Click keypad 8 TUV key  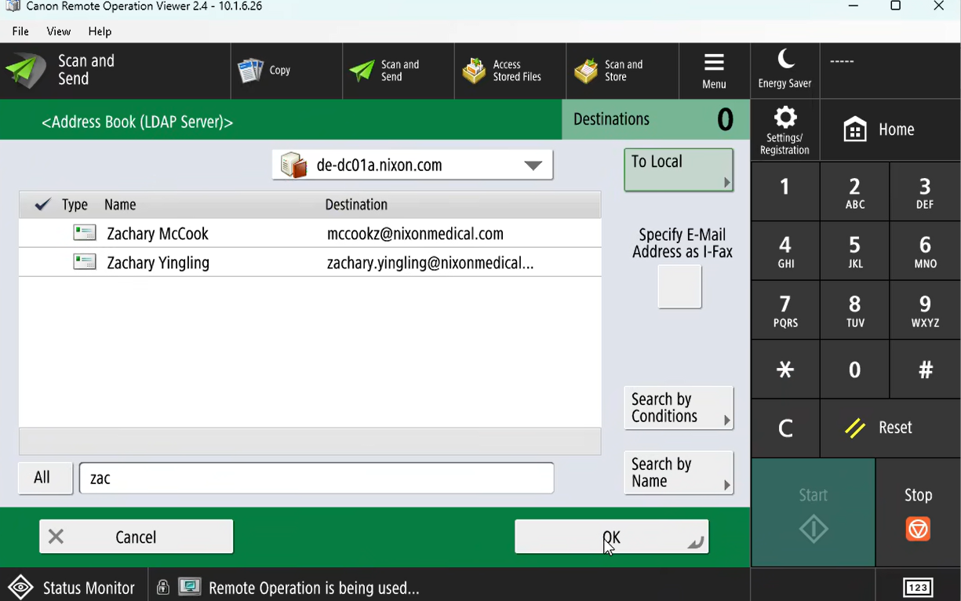pos(855,311)
